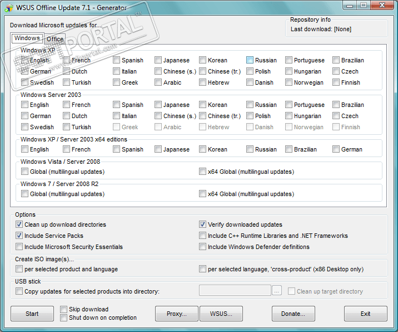Minimize the WSUS Offline Update window
Viewport: 398px width, 332px height.
pos(350,5)
